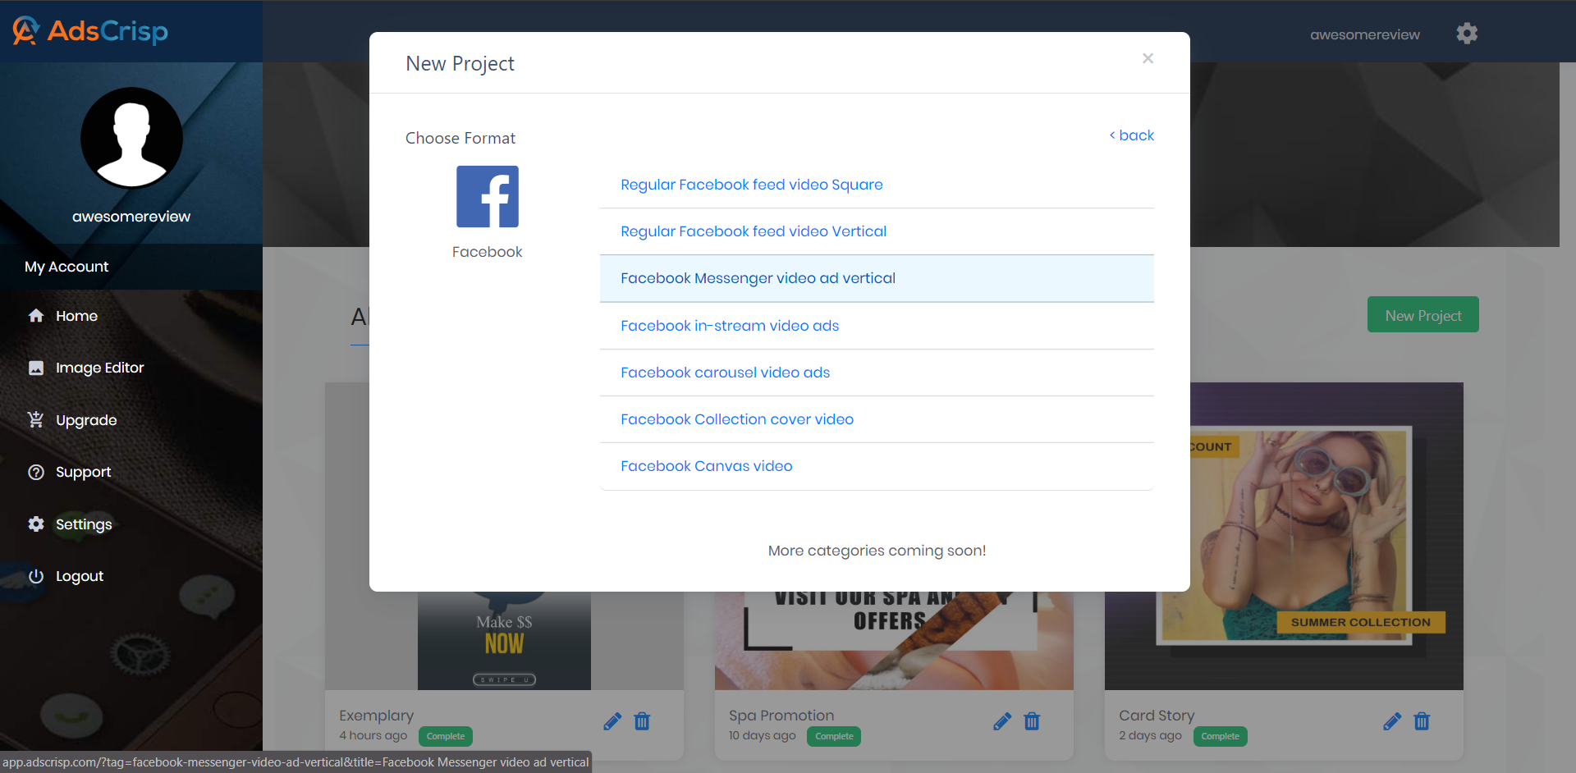Click the Logout power icon
1576x773 pixels.
(36, 576)
